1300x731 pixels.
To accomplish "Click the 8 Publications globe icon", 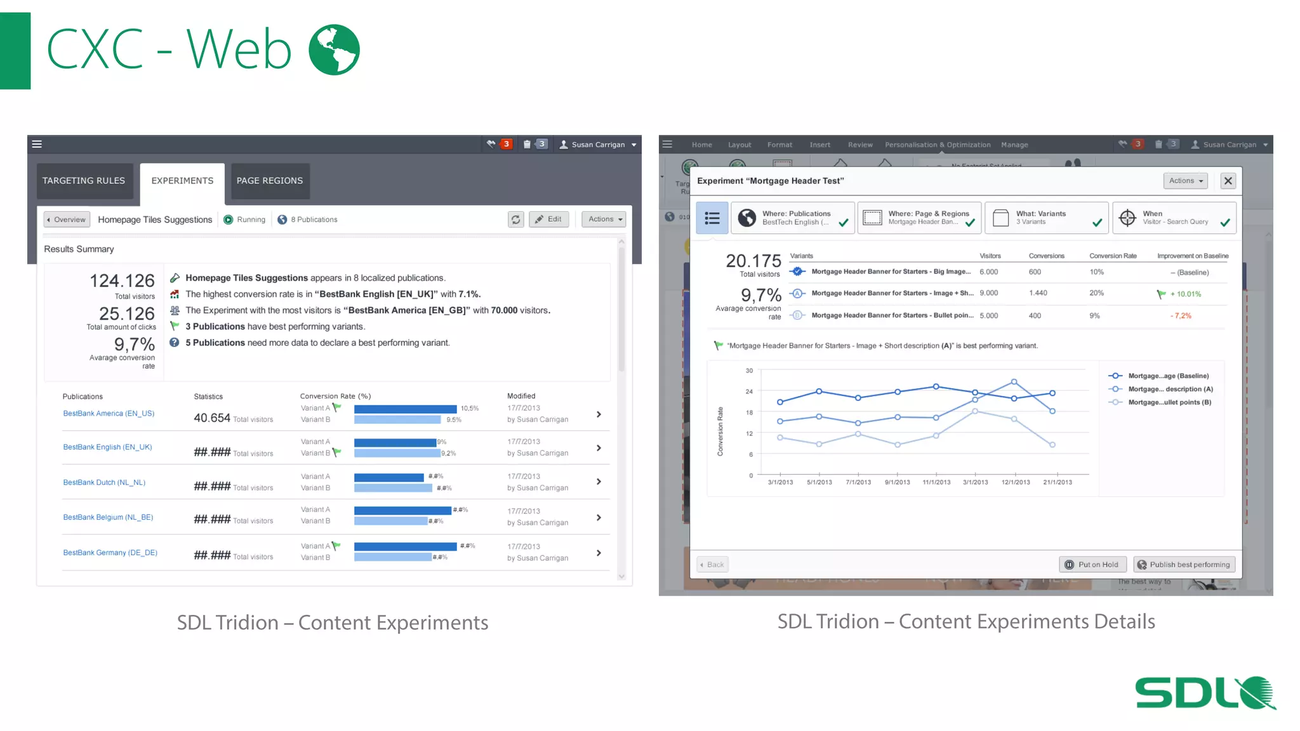I will pyautogui.click(x=282, y=220).
